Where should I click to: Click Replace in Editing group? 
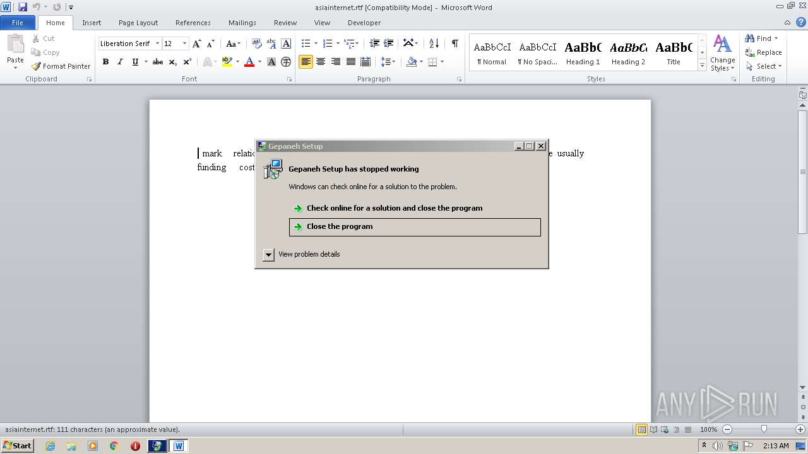763,52
